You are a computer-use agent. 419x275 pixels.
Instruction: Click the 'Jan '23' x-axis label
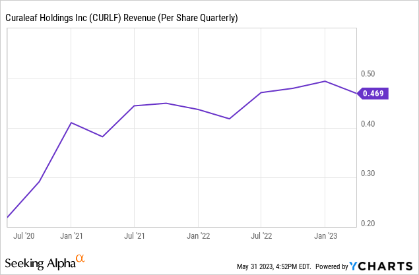(x=325, y=236)
